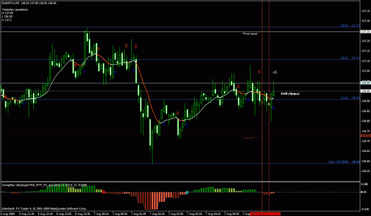This screenshot has width=371, height=216.
Task: Select the (23.6) - 136.91 Fibonacci label
Action: pos(350,97)
